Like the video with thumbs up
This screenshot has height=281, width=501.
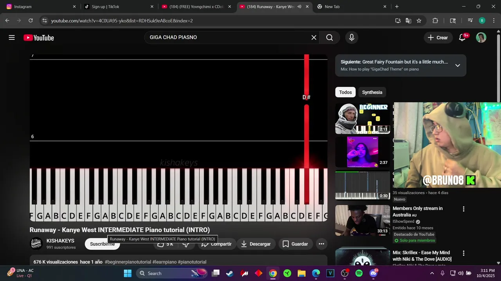pos(165,244)
